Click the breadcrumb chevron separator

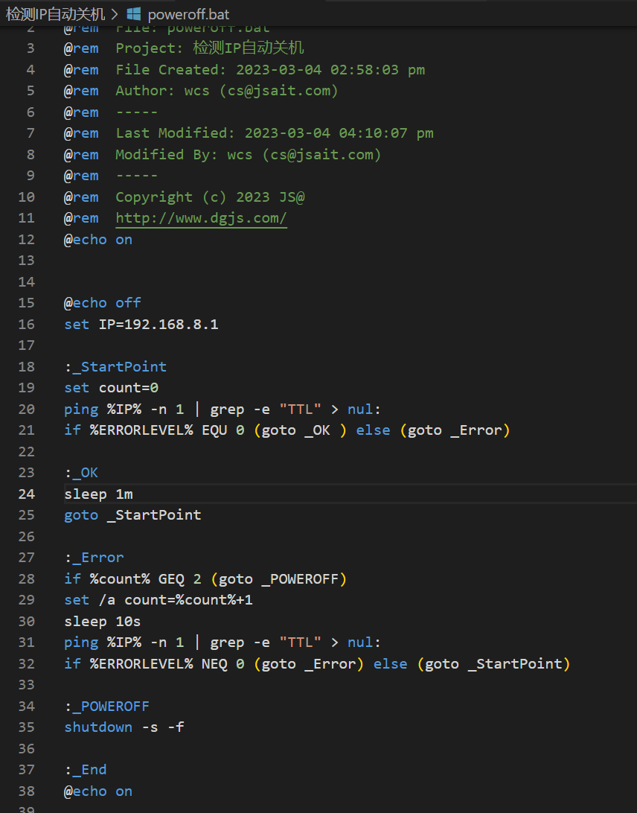pyautogui.click(x=114, y=13)
